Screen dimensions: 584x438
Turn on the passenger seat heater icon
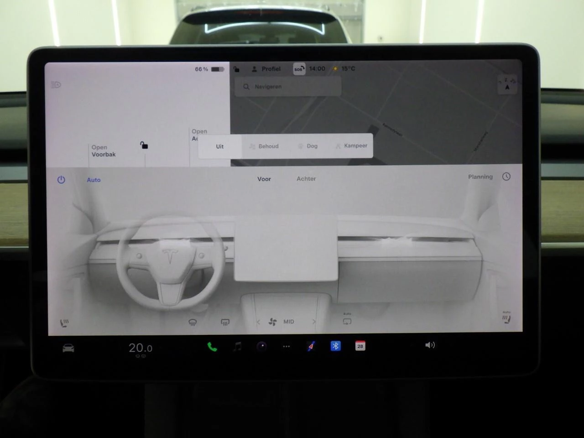[x=506, y=318]
